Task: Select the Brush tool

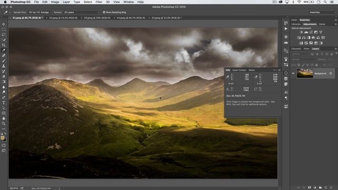Action: 4,61
